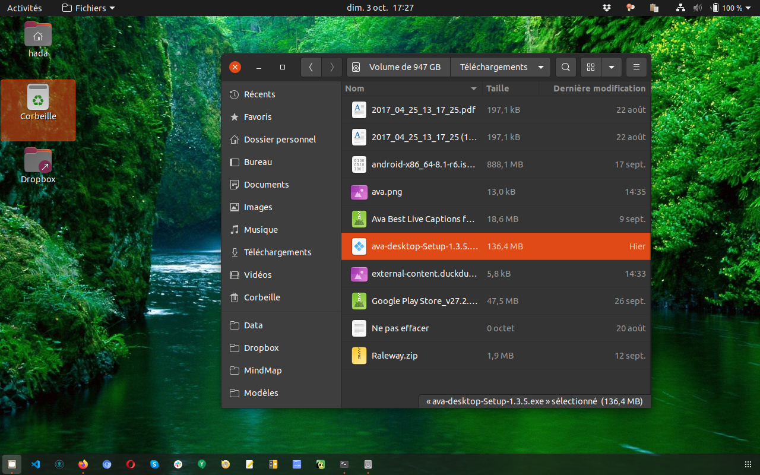
Task: Open Bureau in sidebar
Action: 281,162
